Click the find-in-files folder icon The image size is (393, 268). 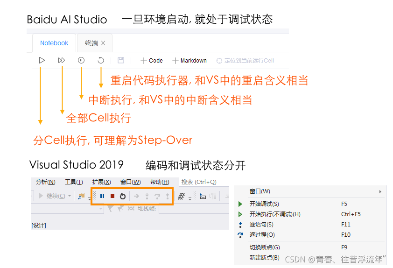tap(81, 196)
